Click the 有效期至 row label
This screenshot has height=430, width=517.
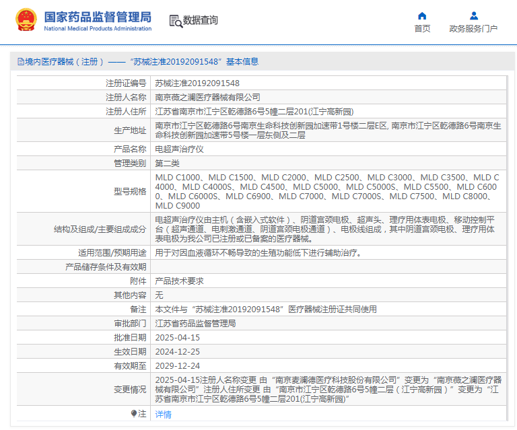point(130,366)
